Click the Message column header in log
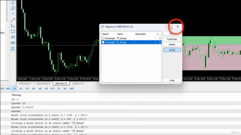This screenshot has width=241, height=135. [17, 95]
